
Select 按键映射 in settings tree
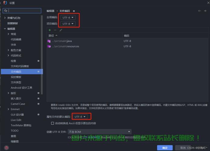(12, 23)
